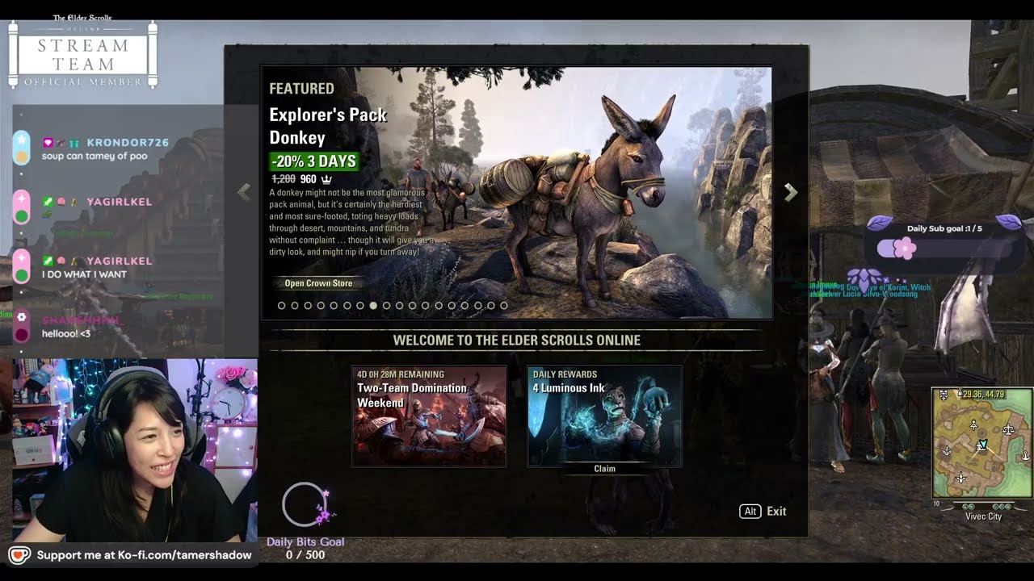Click the -20% 3 DAYS discount badge
The width and height of the screenshot is (1034, 581).
tap(313, 161)
